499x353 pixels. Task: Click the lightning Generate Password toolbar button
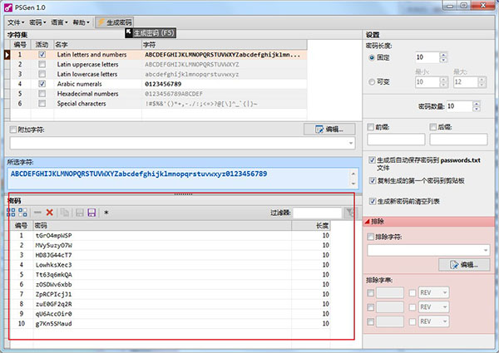pos(115,22)
